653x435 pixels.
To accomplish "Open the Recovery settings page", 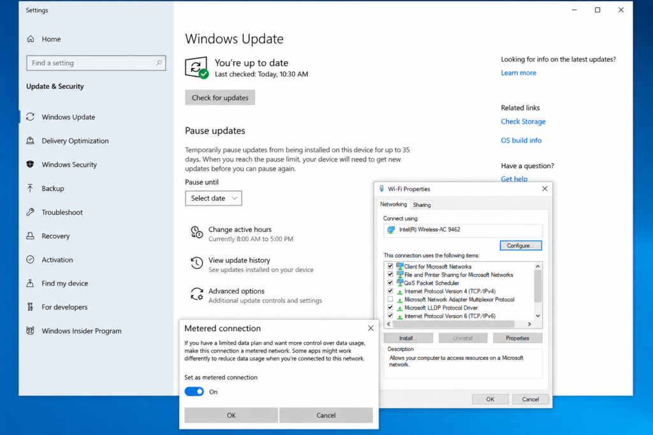I will coord(55,236).
